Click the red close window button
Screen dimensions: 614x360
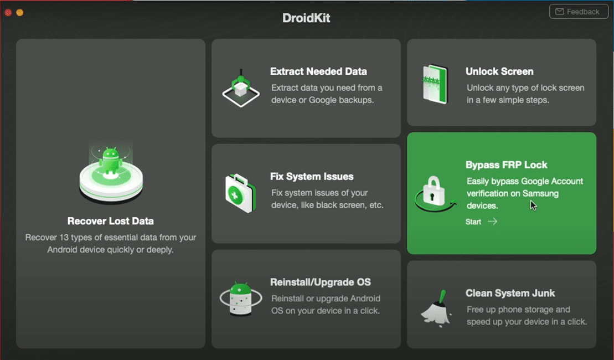click(8, 12)
